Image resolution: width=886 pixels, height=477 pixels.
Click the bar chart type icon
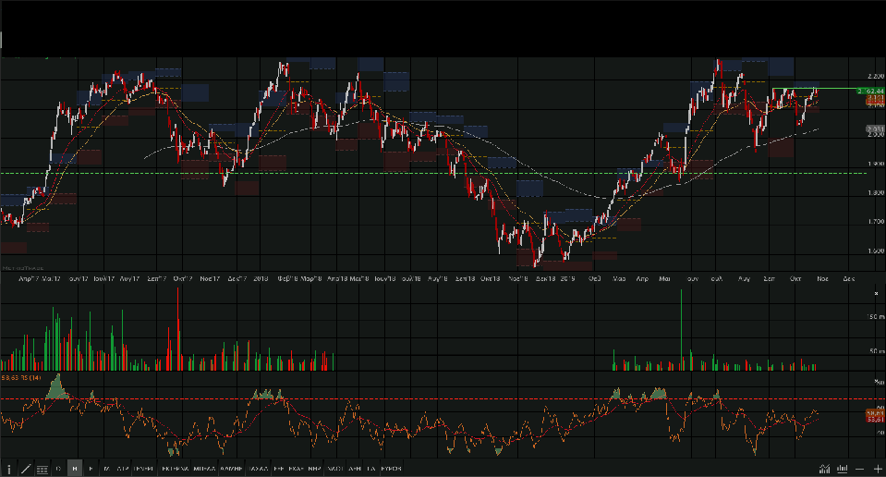841,469
